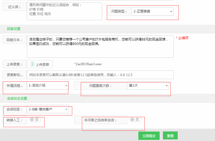Expand the 所属流程 dropdown showing 1-活动介绍
The image size is (215, 141).
pos(48,85)
